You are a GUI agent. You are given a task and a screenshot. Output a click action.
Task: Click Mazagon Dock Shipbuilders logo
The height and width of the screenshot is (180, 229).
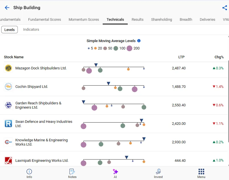(x=8, y=68)
